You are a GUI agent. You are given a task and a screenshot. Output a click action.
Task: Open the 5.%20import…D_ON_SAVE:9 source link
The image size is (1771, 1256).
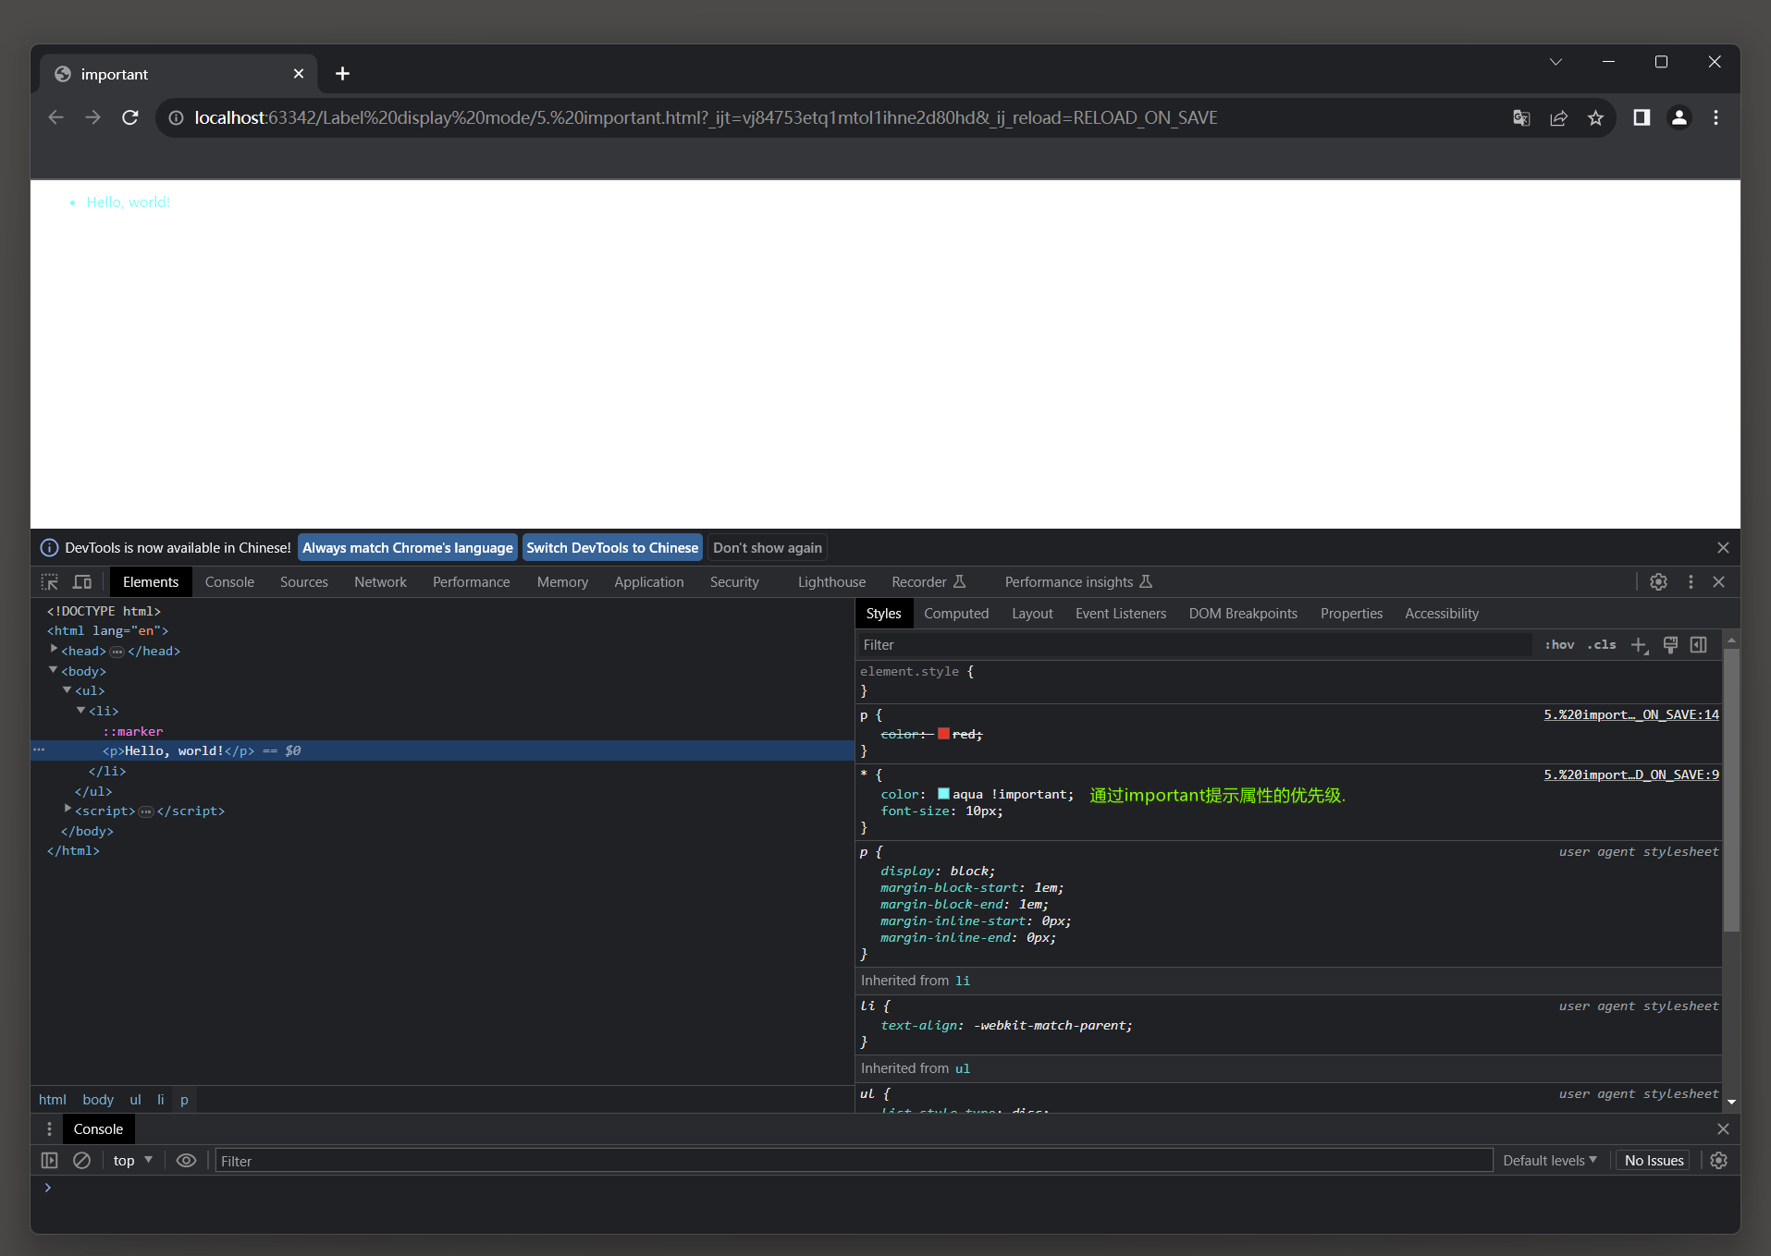(x=1631, y=774)
